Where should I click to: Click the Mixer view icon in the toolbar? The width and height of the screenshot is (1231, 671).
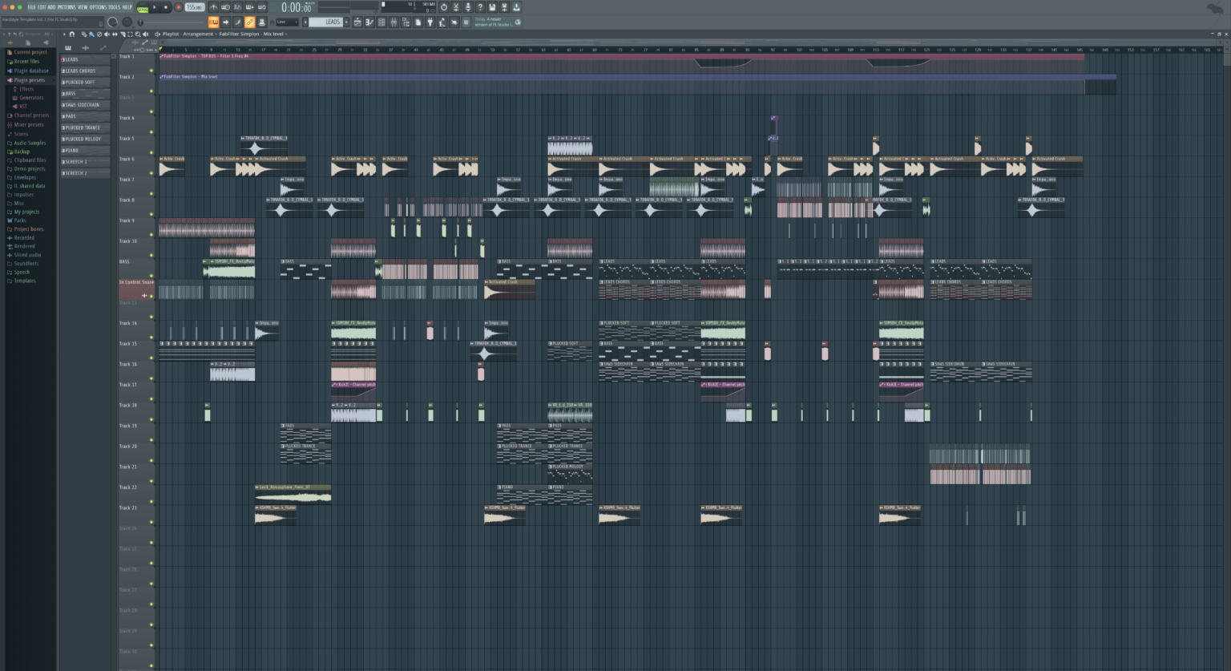pyautogui.click(x=394, y=22)
